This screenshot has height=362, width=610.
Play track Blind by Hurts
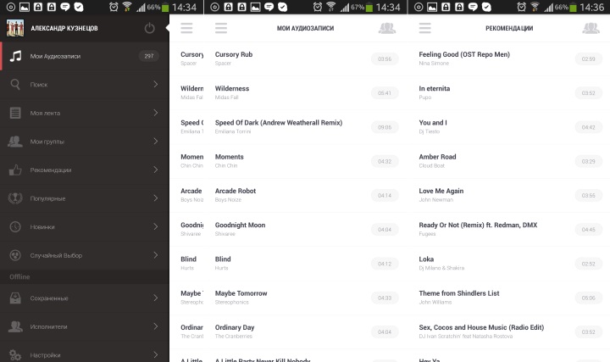click(x=305, y=264)
